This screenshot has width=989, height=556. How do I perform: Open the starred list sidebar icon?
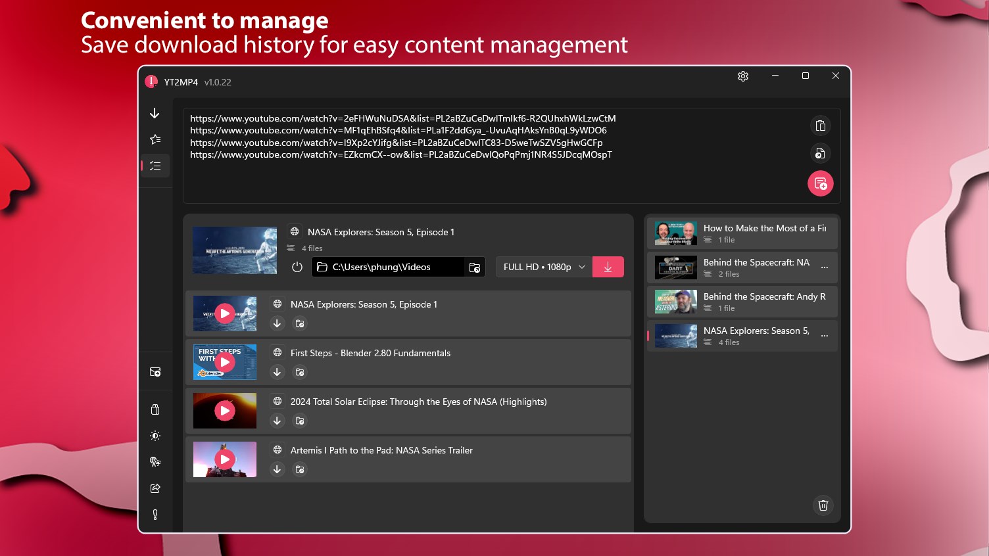pyautogui.click(x=155, y=139)
